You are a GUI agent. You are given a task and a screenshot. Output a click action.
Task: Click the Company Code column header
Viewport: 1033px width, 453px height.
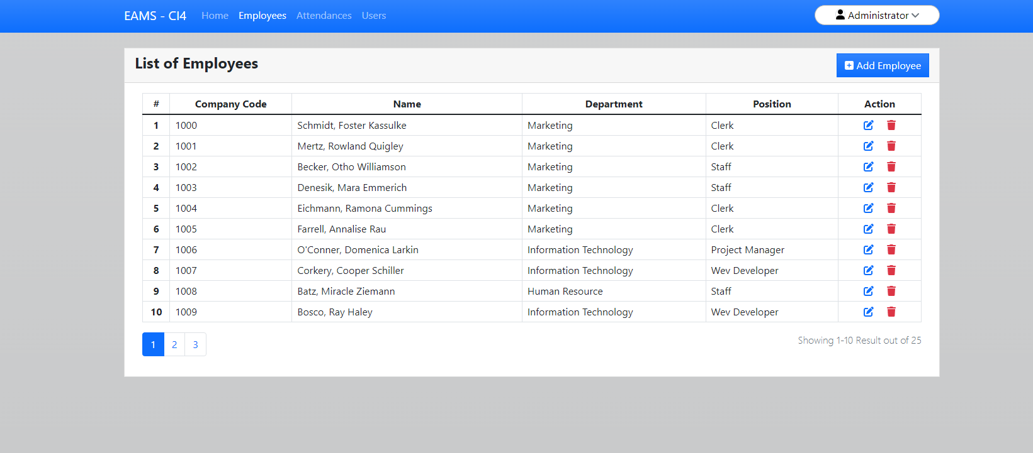[231, 104]
